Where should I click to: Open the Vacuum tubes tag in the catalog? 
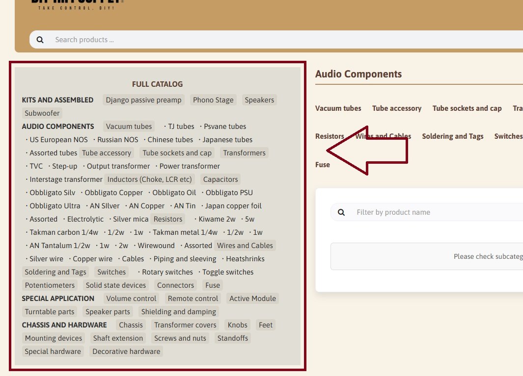click(129, 126)
